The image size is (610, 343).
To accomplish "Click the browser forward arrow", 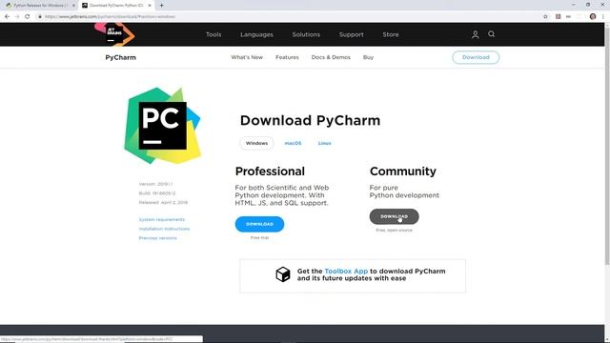I will (17, 17).
